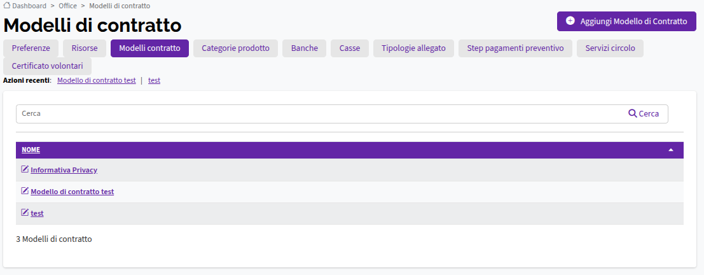Open Modello di contratto test in the table
Screen dimensions: 704x275
click(72, 192)
